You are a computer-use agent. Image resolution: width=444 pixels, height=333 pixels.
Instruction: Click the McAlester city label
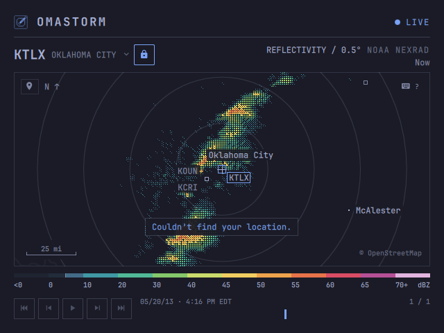coord(377,210)
